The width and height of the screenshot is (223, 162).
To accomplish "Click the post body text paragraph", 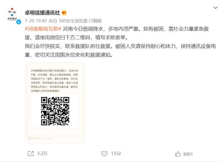I will coord(121,42).
